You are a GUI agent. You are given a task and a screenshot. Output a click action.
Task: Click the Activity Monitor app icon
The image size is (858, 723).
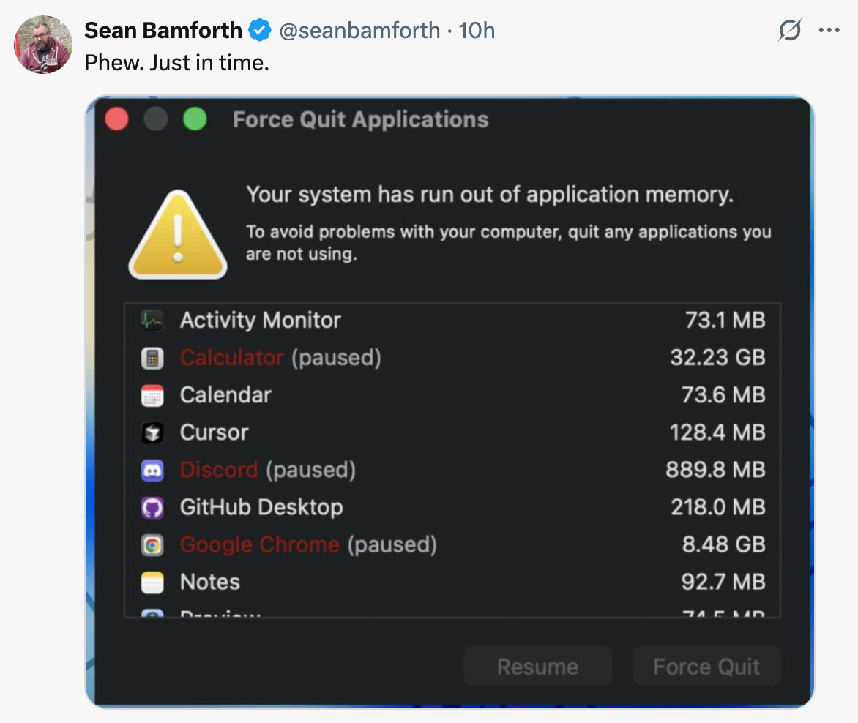coord(152,320)
